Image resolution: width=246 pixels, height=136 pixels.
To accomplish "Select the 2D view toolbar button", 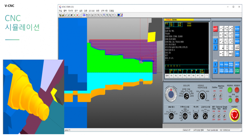I will (x=84, y=15).
